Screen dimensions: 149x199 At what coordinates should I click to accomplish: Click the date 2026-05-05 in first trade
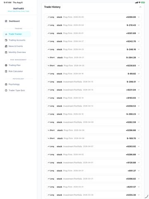click(79, 17)
